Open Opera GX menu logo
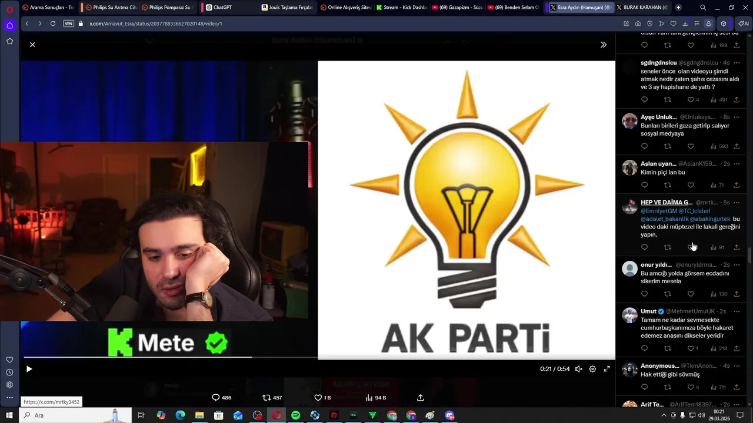753x423 pixels. pos(9,9)
